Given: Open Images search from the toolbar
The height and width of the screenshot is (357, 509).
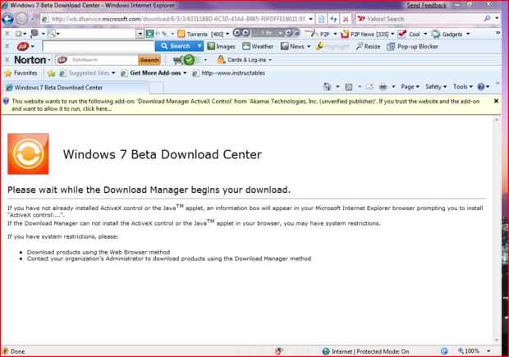Looking at the screenshot, I should [x=221, y=47].
